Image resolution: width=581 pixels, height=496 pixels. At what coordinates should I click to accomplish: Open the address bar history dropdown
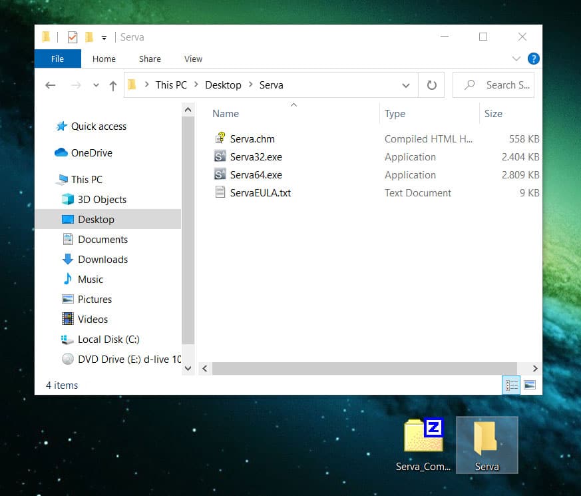406,86
